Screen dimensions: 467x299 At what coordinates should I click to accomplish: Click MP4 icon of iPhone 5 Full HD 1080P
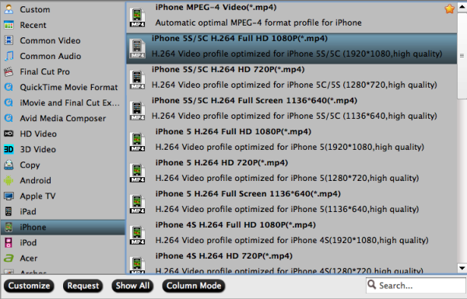coord(137,142)
